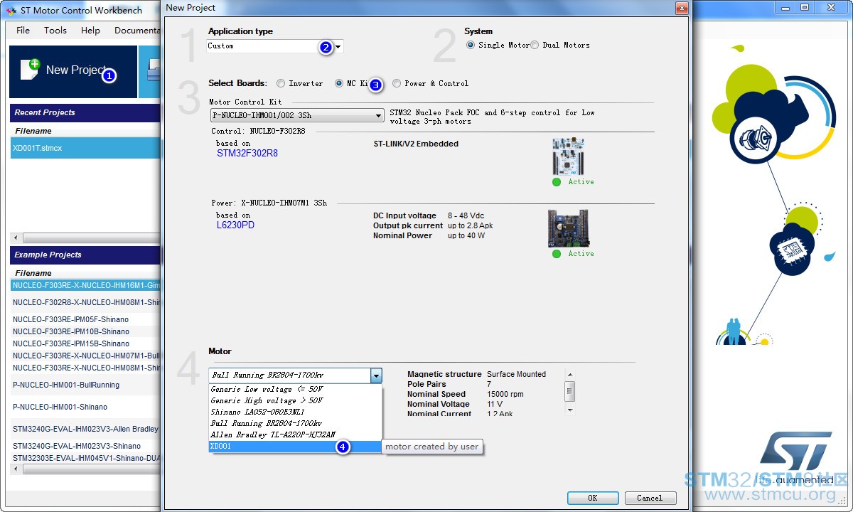Select Bull Running BR2804-1700kv list entry
853x512 pixels.
[x=295, y=424]
